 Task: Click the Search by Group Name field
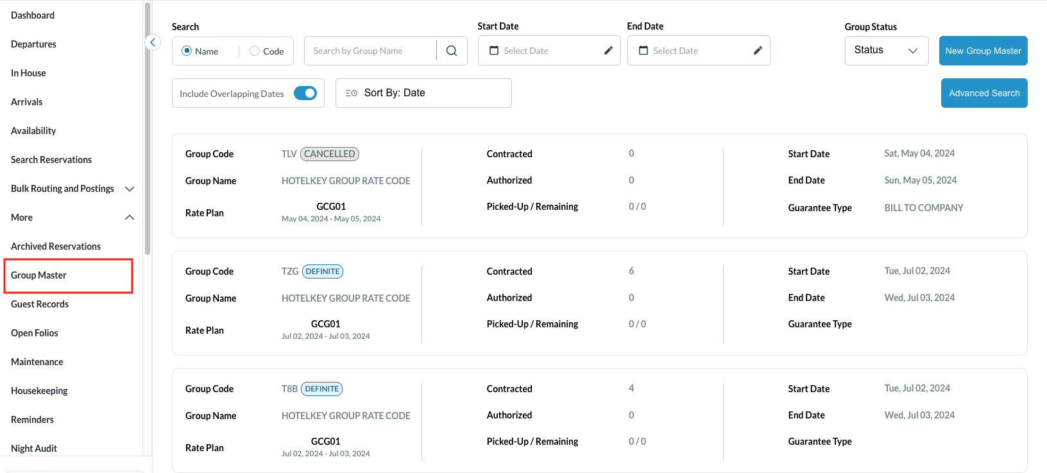click(x=371, y=51)
